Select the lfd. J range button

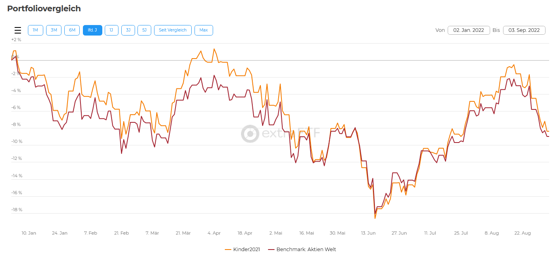[92, 30]
